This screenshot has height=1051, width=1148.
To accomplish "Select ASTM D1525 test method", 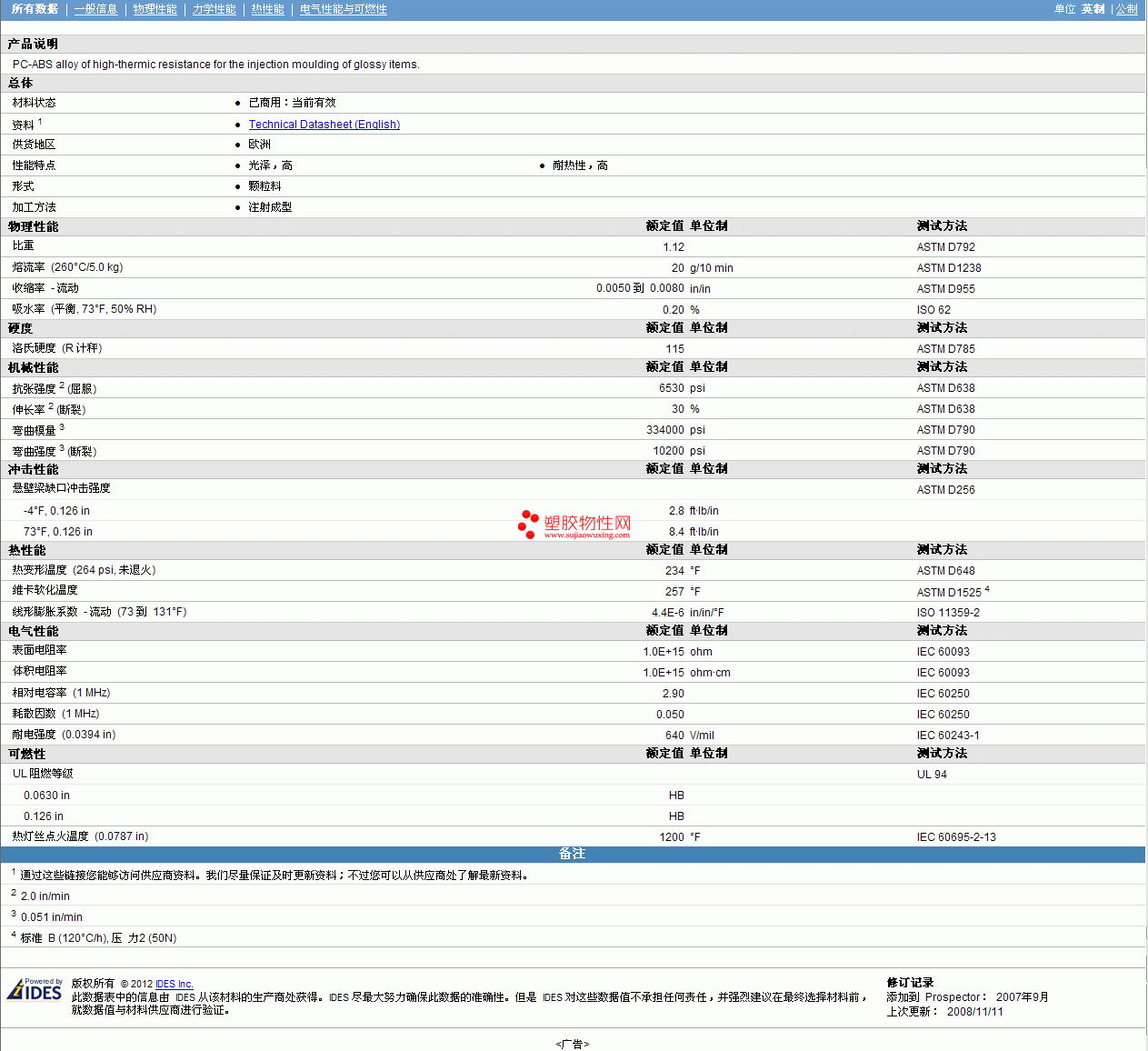I will (949, 593).
